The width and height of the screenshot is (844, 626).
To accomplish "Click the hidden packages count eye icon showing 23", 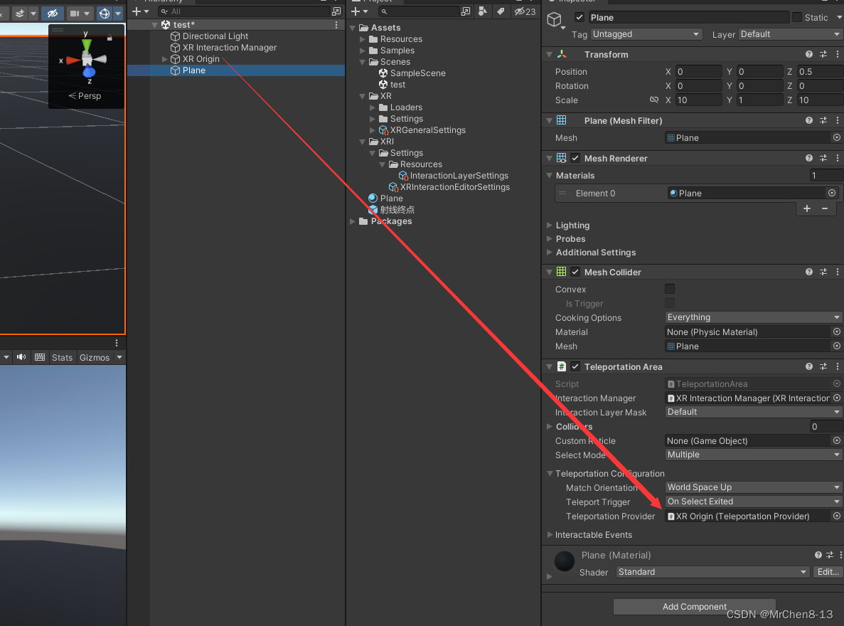I will (x=520, y=11).
